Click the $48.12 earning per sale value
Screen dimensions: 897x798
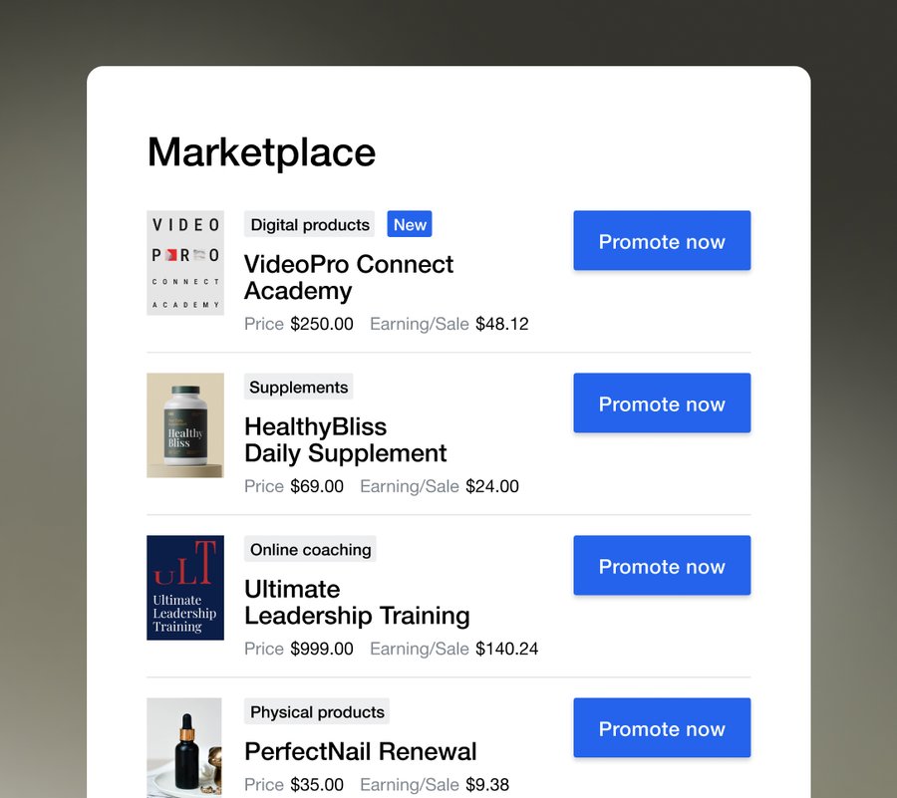click(x=502, y=324)
